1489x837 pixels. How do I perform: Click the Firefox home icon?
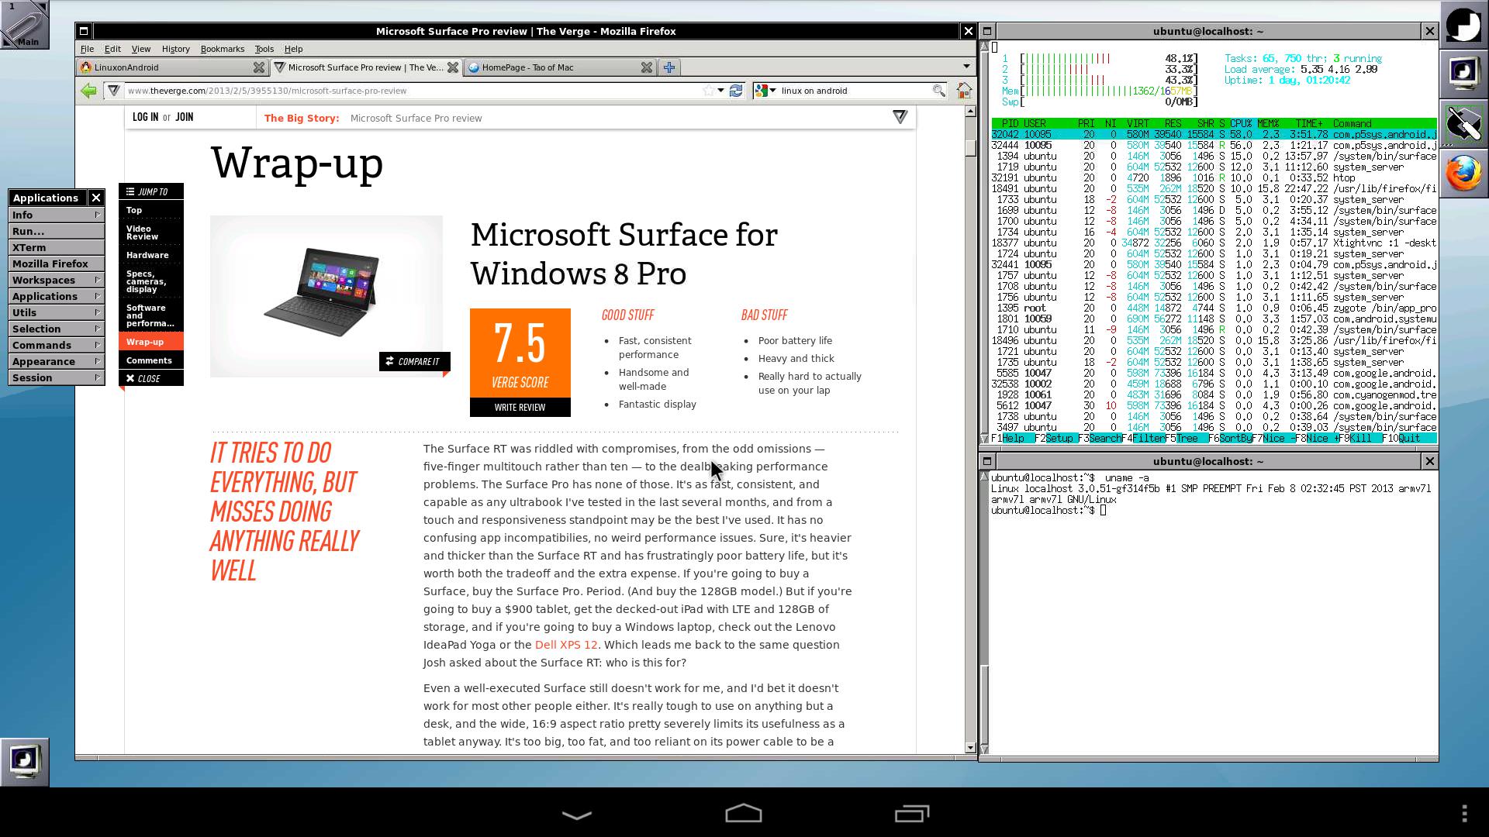(x=964, y=91)
